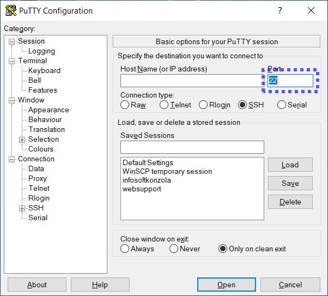Open the Serial category in tree

[x=38, y=218]
